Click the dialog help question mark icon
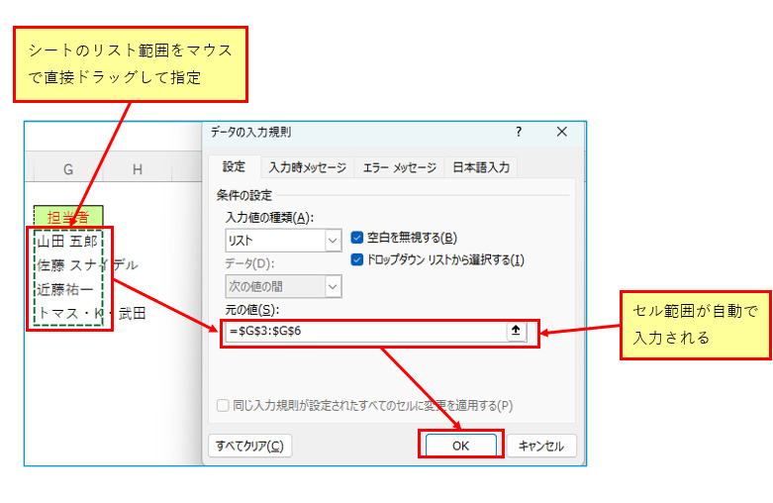This screenshot has height=503, width=773. [x=518, y=132]
